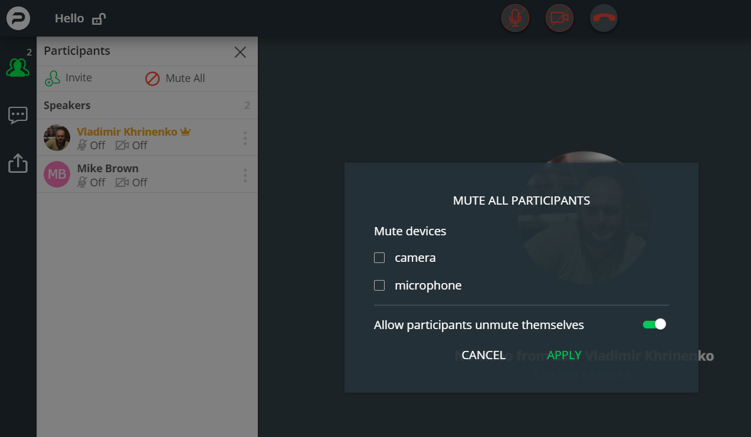Viewport: 751px width, 437px height.
Task: Click the Speakers count number 2
Action: [x=247, y=106]
